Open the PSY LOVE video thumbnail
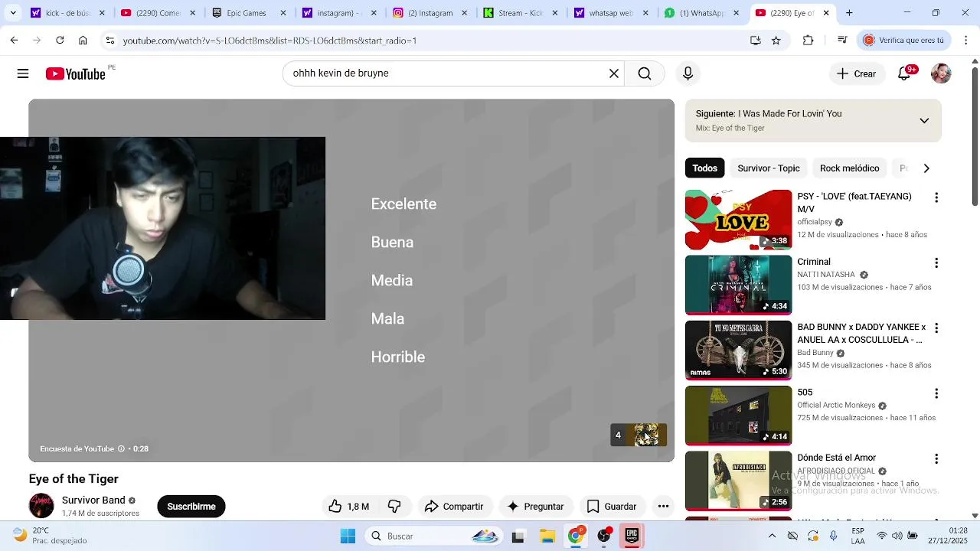980x551 pixels. (738, 220)
